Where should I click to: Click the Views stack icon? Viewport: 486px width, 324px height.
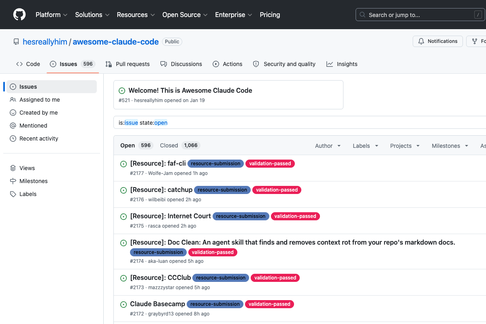coord(13,168)
